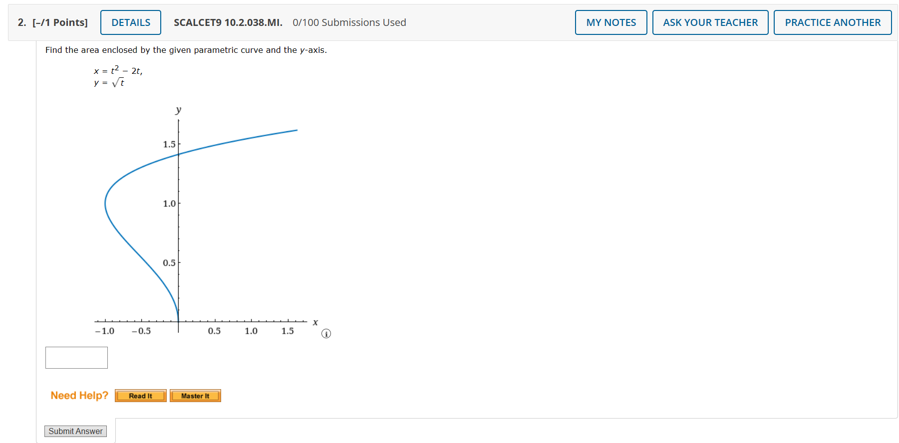Viewport: 899px width, 443px height.
Task: Toggle the question 2 points indicator
Action: 60,22
